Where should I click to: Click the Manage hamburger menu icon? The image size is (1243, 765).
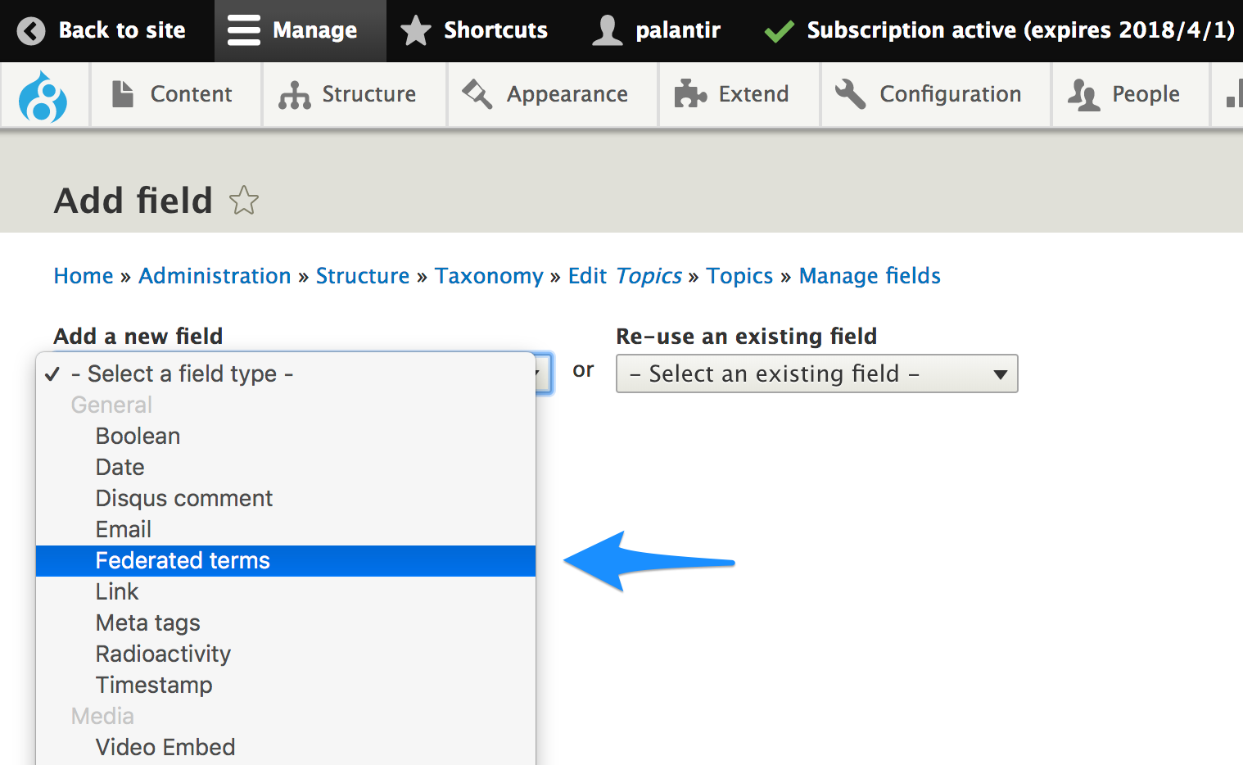tap(243, 31)
